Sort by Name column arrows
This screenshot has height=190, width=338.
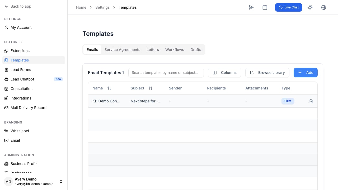pyautogui.click(x=109, y=88)
